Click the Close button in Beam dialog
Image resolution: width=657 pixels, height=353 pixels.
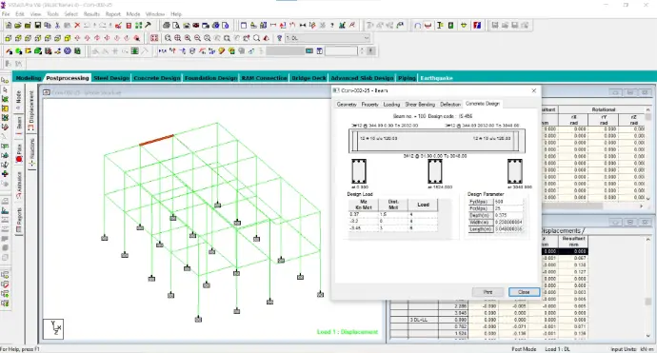point(524,292)
